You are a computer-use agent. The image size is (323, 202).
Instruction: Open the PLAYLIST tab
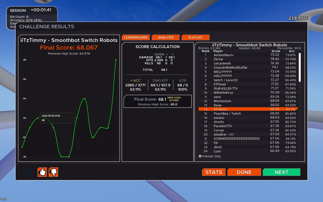pyautogui.click(x=195, y=37)
